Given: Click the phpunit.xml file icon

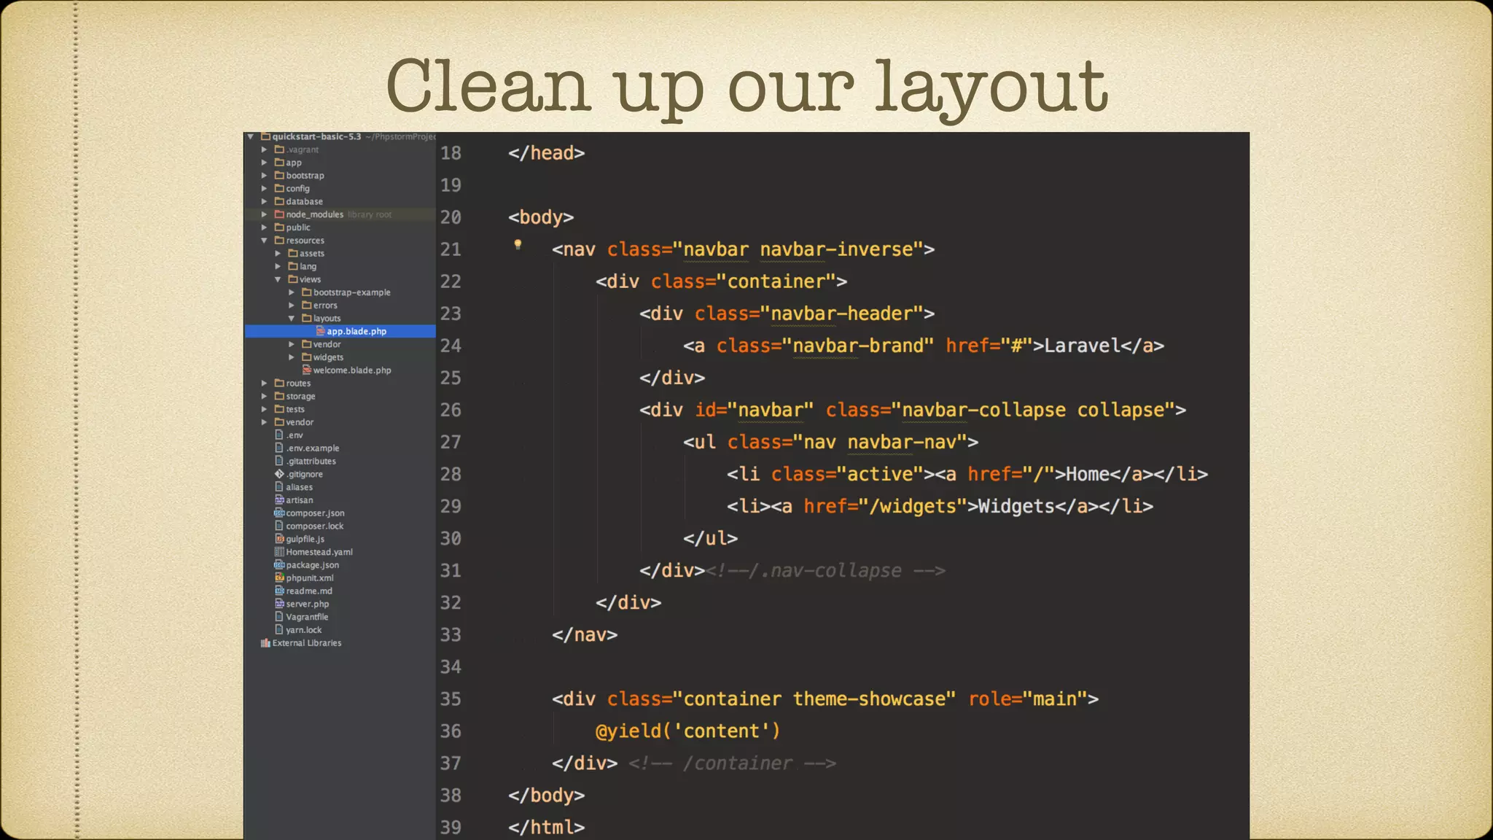Looking at the screenshot, I should point(279,578).
